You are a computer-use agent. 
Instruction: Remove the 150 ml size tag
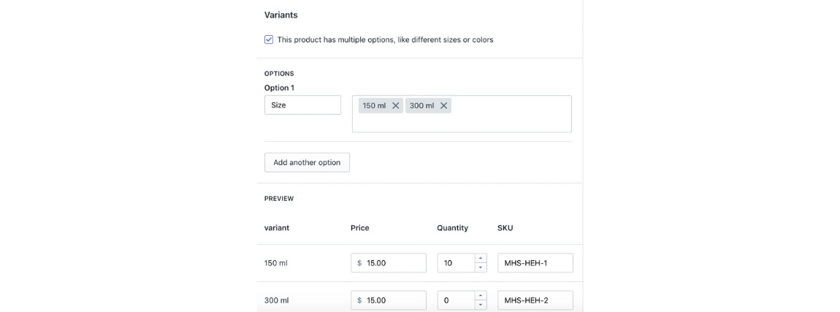pyautogui.click(x=396, y=105)
